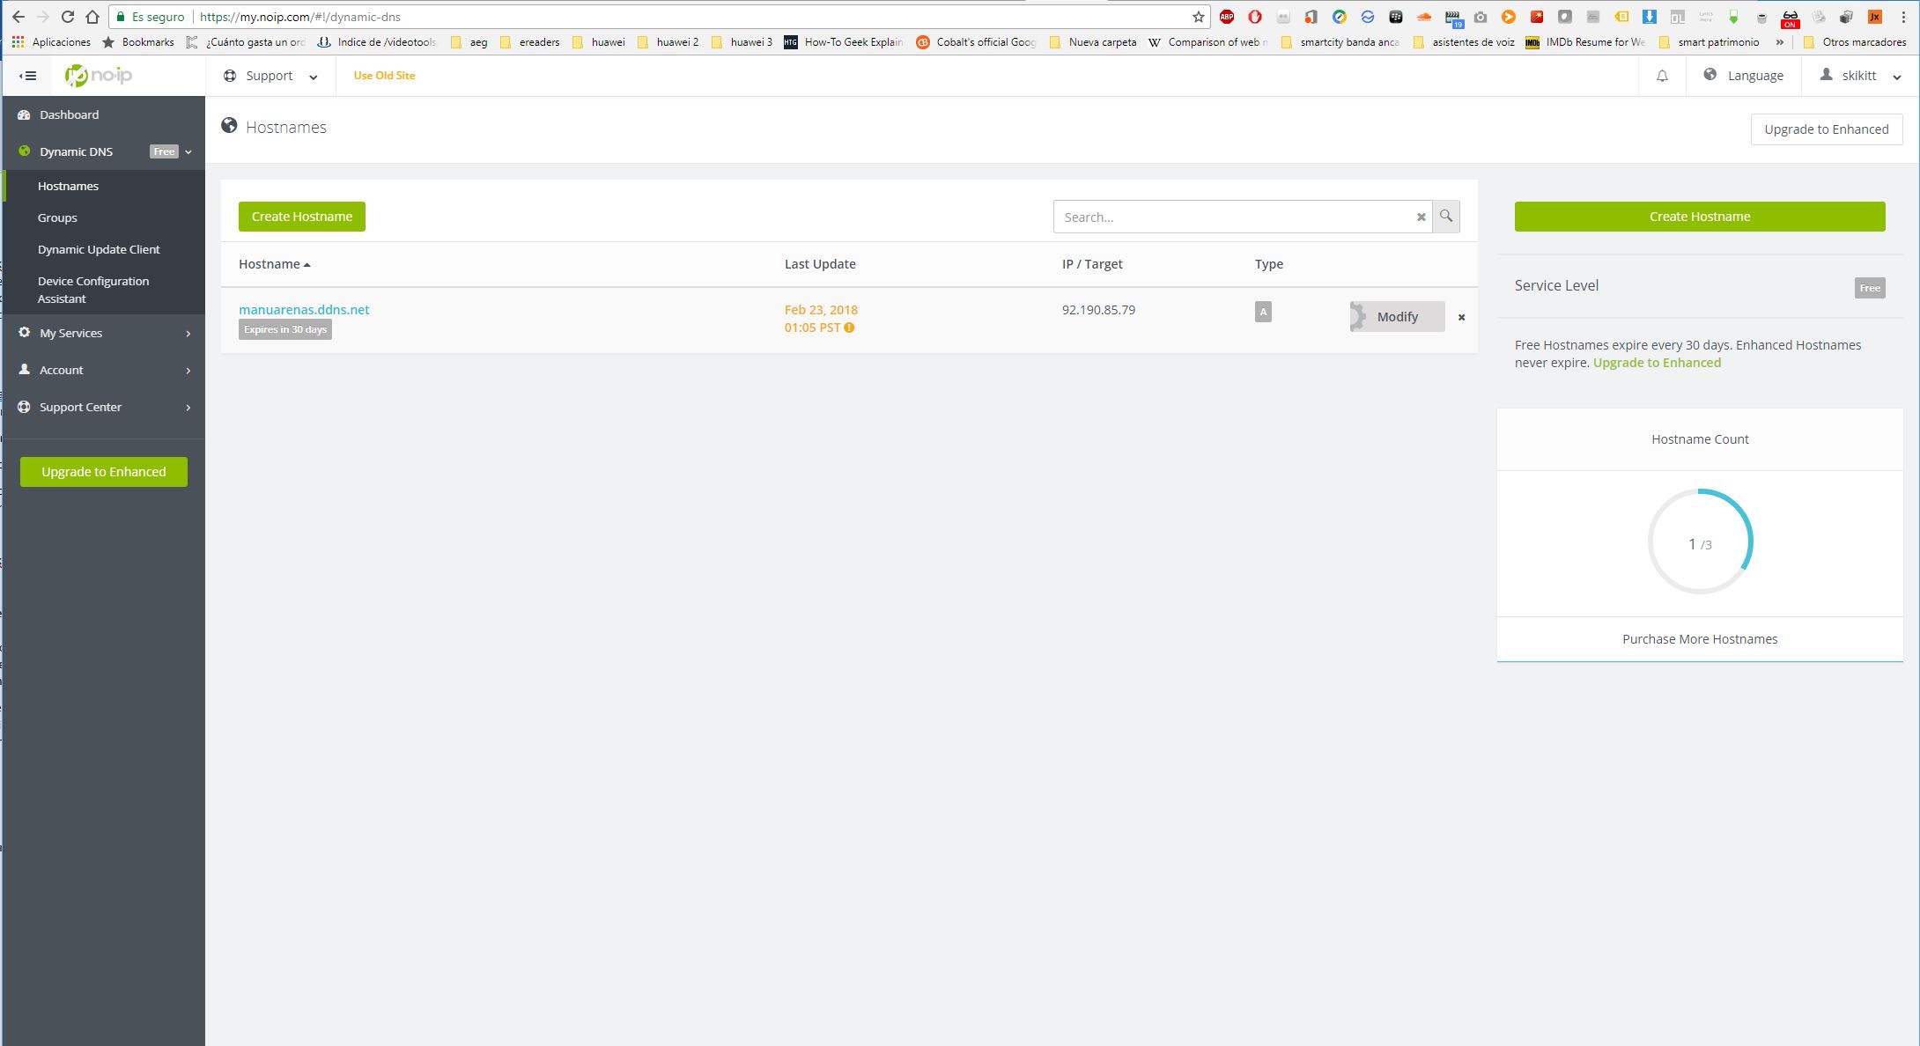This screenshot has width=1920, height=1046.
Task: Delete hostname using the X icon
Action: coord(1461,317)
